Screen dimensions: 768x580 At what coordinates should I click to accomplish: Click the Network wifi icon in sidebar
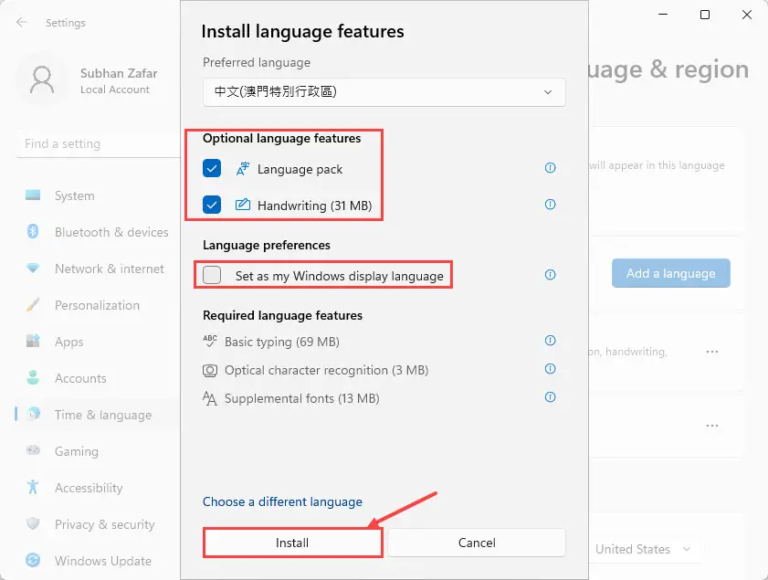tap(33, 268)
